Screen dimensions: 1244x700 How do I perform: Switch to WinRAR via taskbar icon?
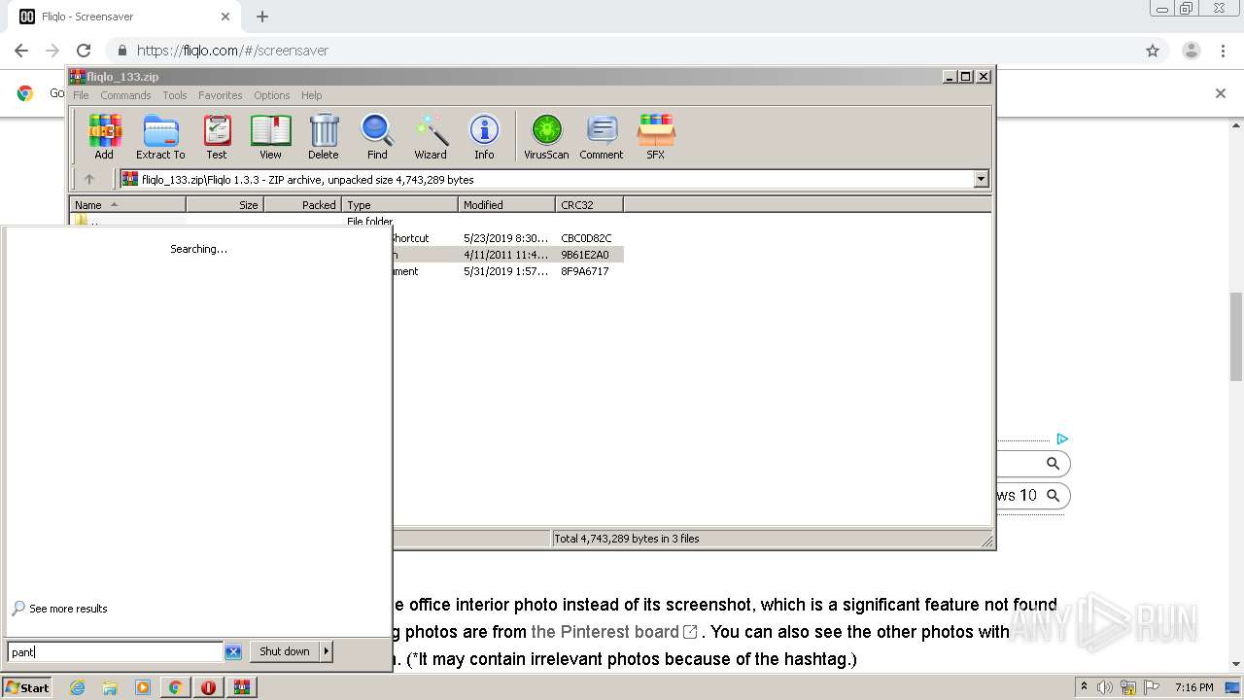coord(241,687)
